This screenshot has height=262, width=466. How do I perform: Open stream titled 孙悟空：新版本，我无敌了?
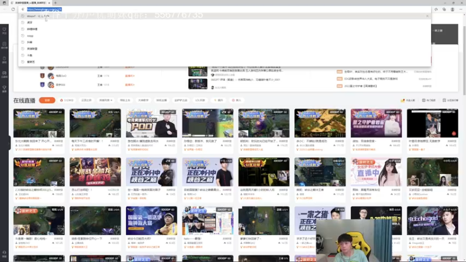point(200,141)
